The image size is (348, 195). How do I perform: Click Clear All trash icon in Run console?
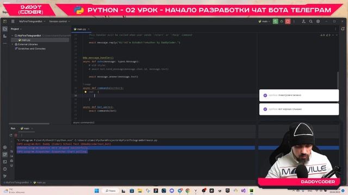[x=11, y=166]
